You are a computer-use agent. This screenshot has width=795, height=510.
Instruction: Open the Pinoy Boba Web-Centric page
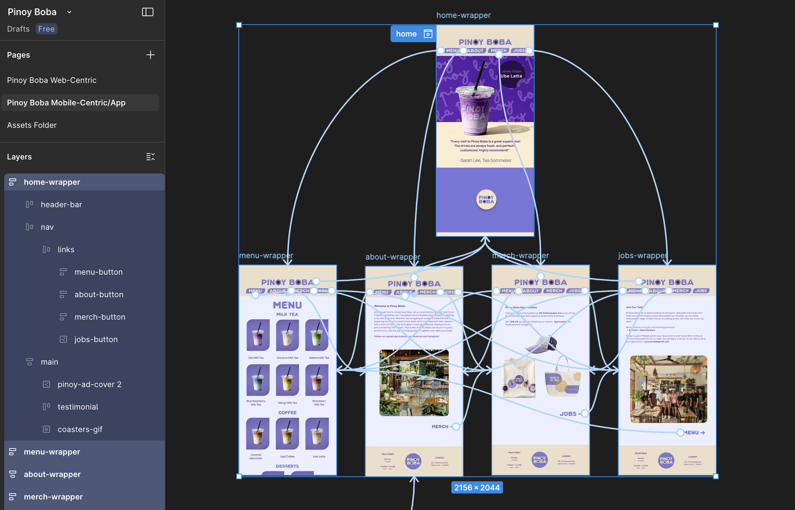pyautogui.click(x=52, y=80)
